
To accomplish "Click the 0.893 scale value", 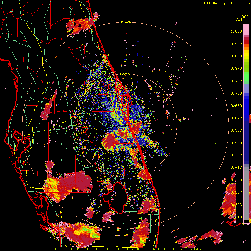I will [x=236, y=56].
